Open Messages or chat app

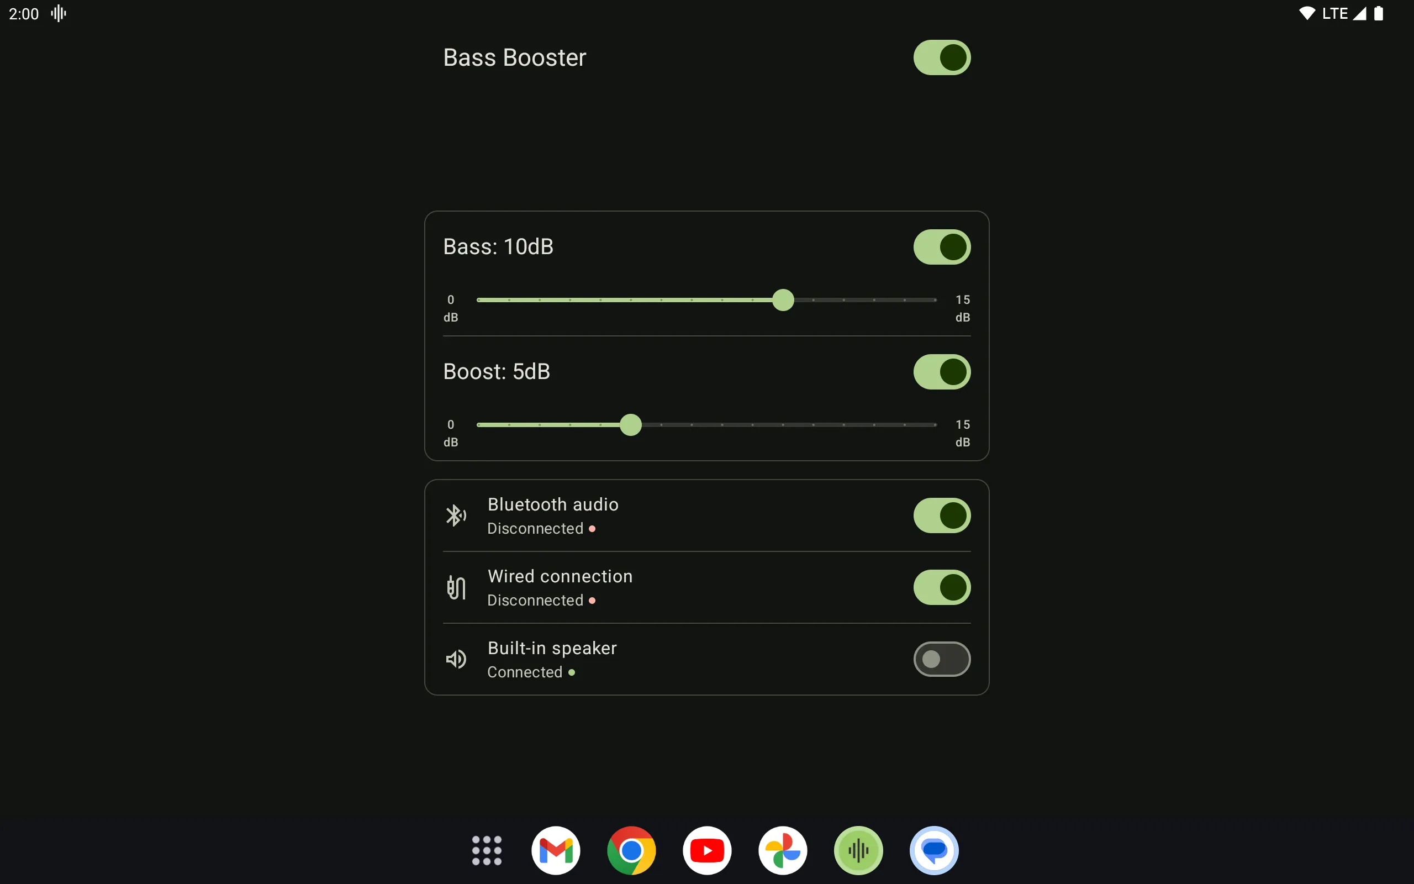point(932,850)
